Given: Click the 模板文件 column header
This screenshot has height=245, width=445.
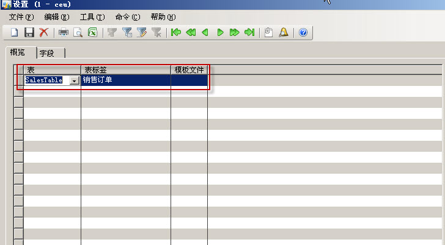Looking at the screenshot, I should coord(189,70).
